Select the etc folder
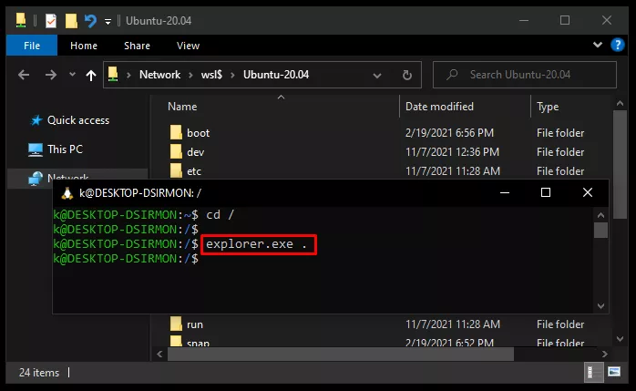Viewport: 636px width, 391px height. 194,170
